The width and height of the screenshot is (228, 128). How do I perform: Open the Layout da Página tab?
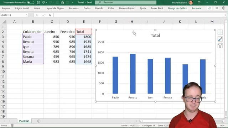click(55, 8)
